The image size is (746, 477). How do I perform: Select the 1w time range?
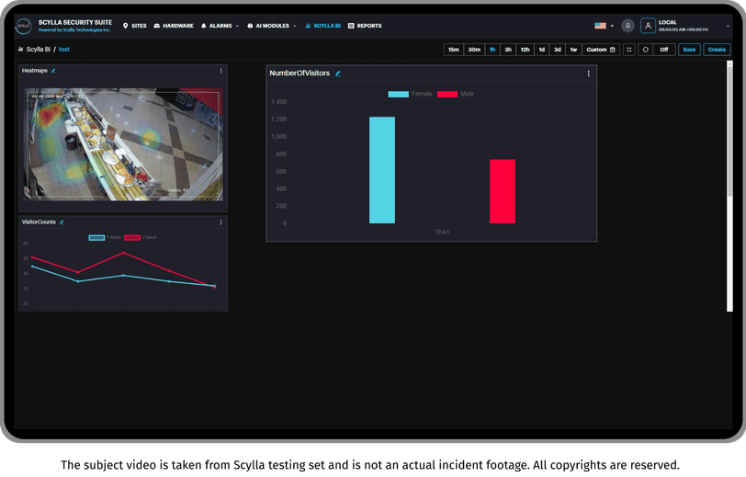574,50
